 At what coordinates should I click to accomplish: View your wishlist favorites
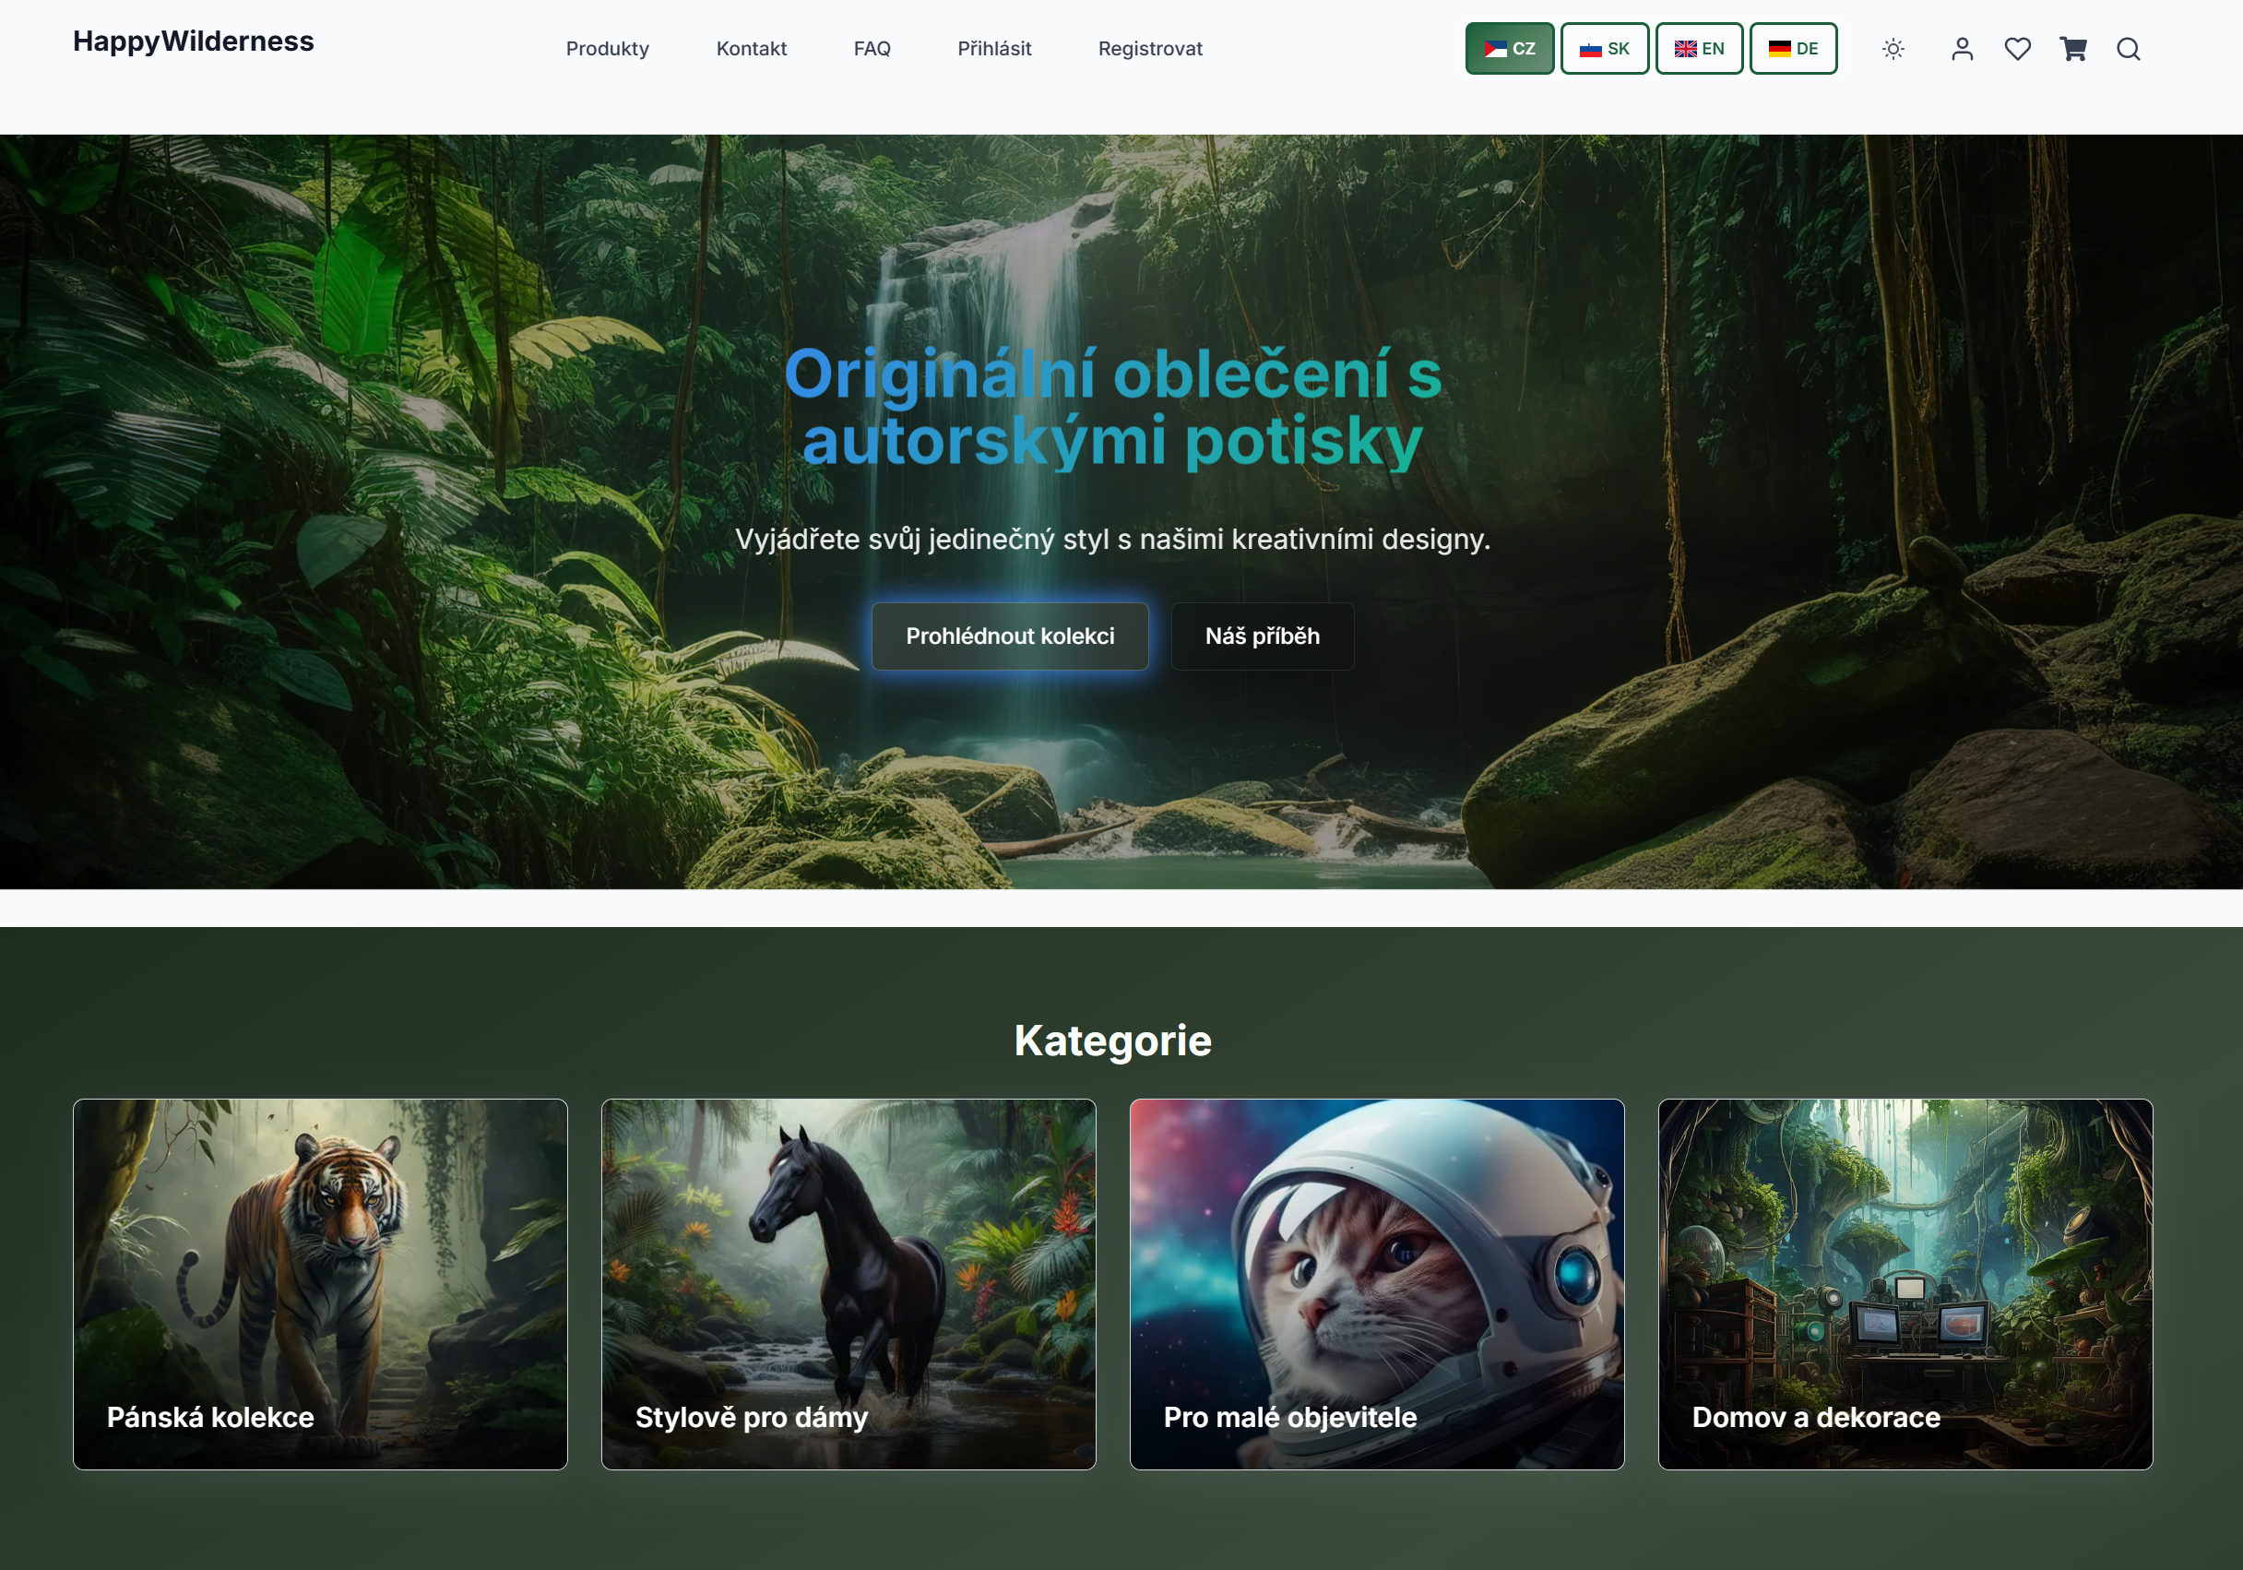(2017, 48)
